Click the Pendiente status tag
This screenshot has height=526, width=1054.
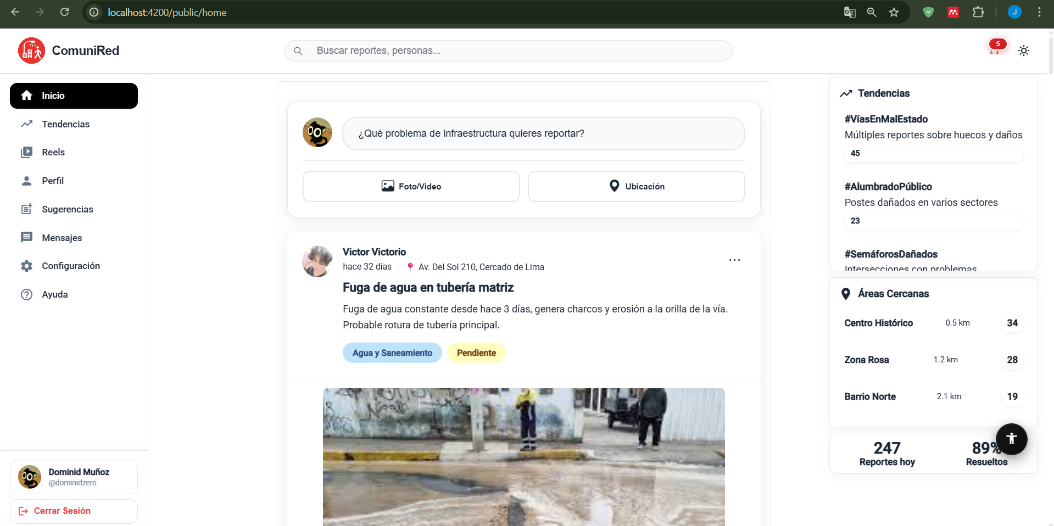tap(476, 352)
